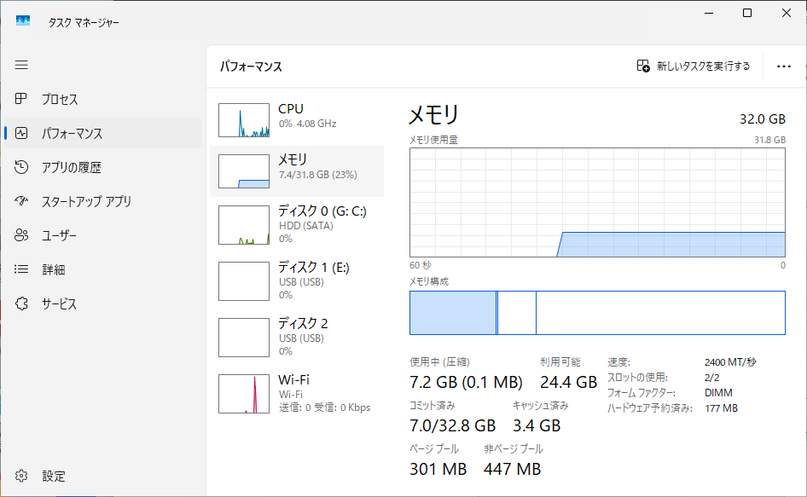Image resolution: width=807 pixels, height=497 pixels.
Task: Open the 設定 gear icon
Action: pos(22,476)
